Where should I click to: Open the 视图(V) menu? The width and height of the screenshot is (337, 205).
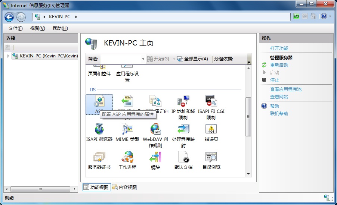pos(37,28)
